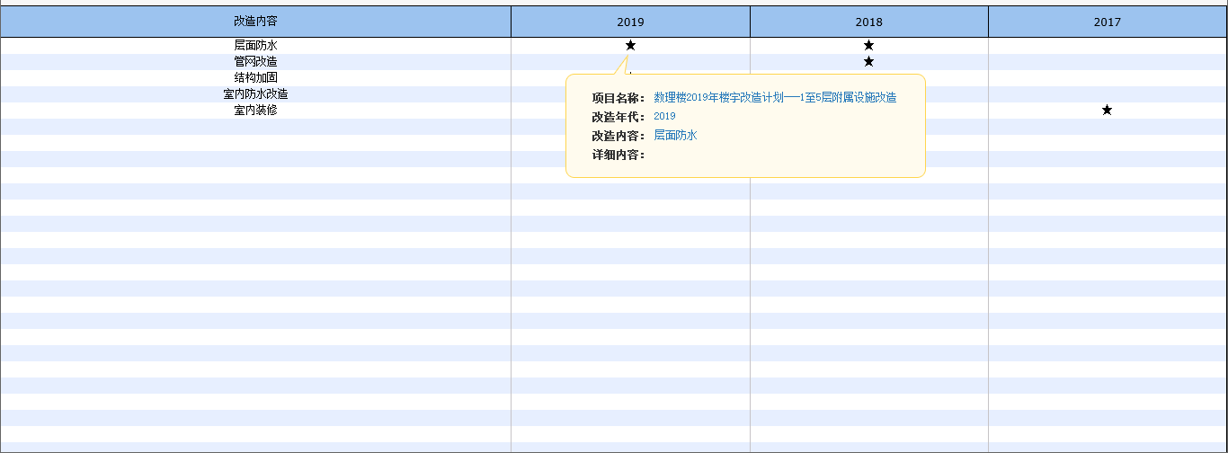Select the 2018 column header
This screenshot has height=453, width=1228.
click(868, 22)
